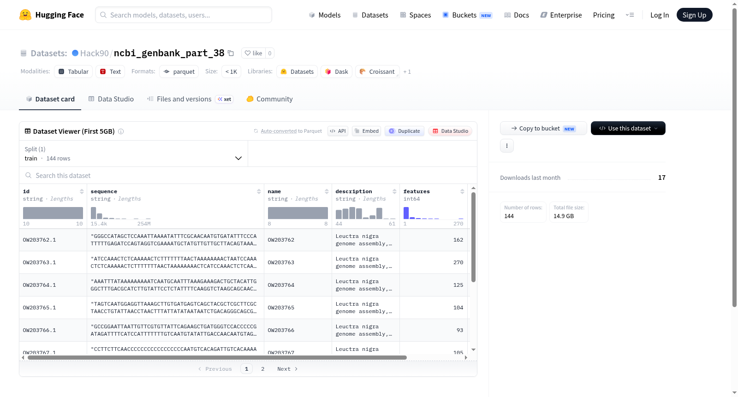Click the features histogram range bar
Screen dimensions: 738x397
434,213
